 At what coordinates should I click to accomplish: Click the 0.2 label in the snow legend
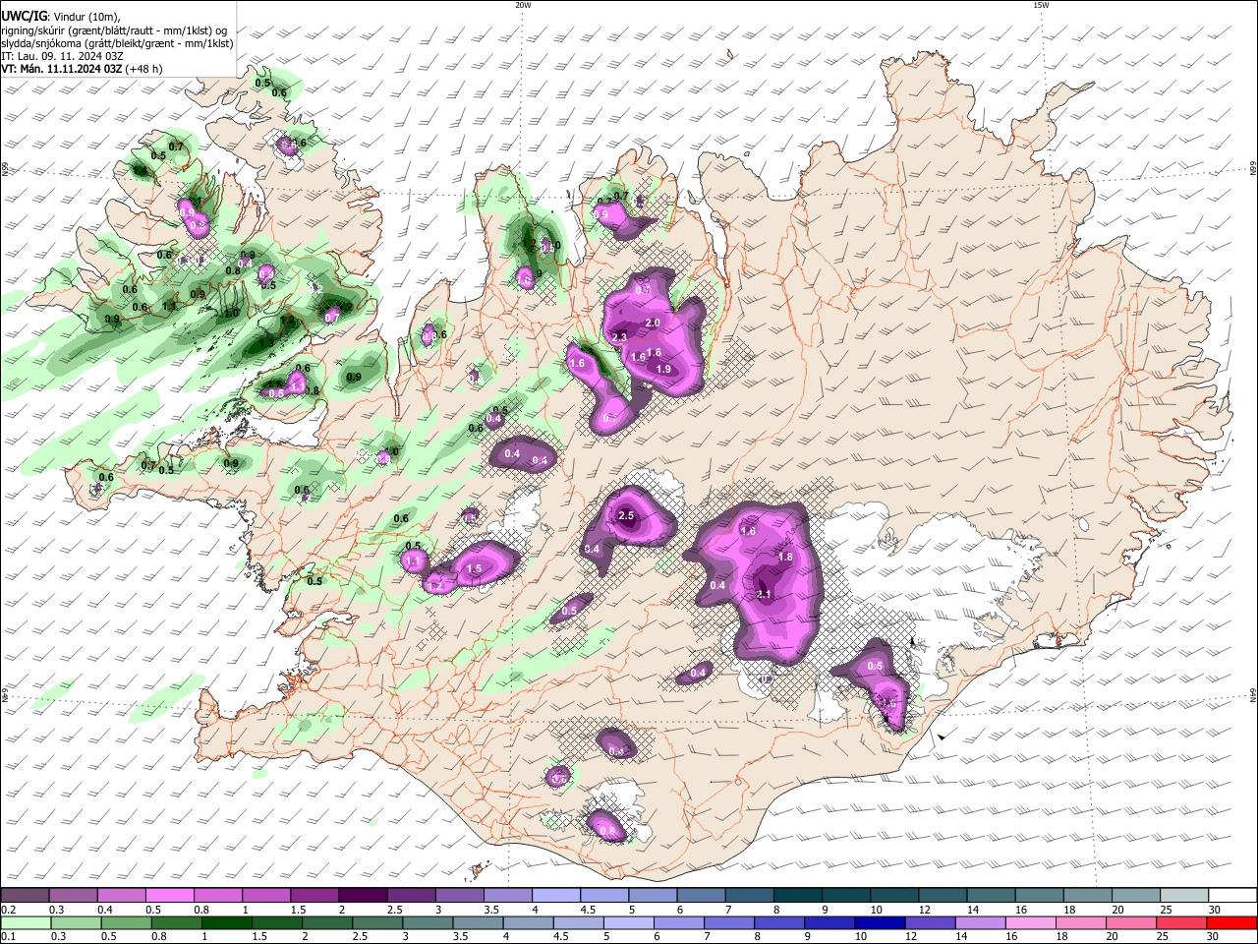tap(7, 910)
